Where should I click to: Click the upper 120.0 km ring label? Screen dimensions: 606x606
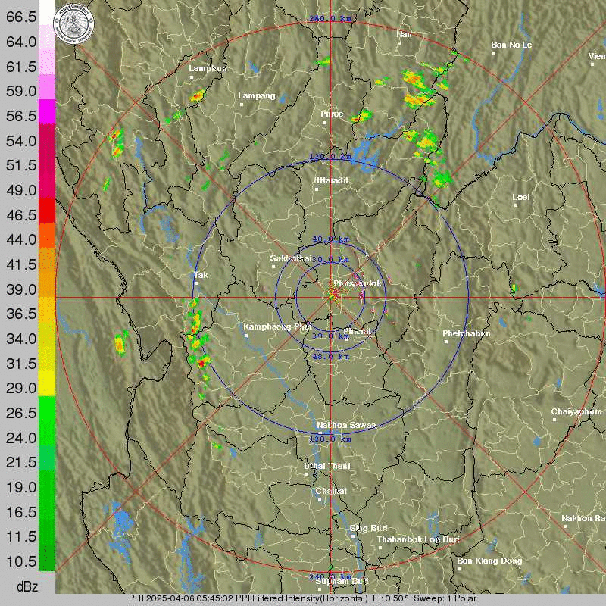(x=330, y=157)
